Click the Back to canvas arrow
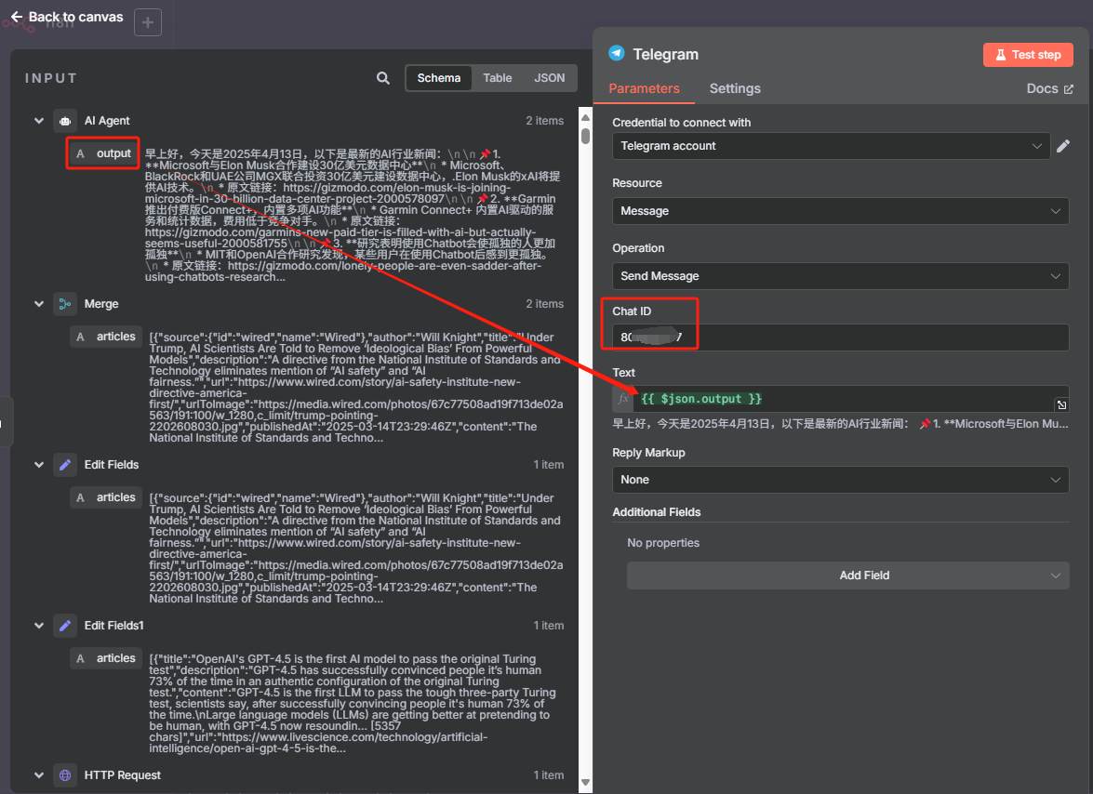This screenshot has width=1093, height=794. pyautogui.click(x=17, y=17)
